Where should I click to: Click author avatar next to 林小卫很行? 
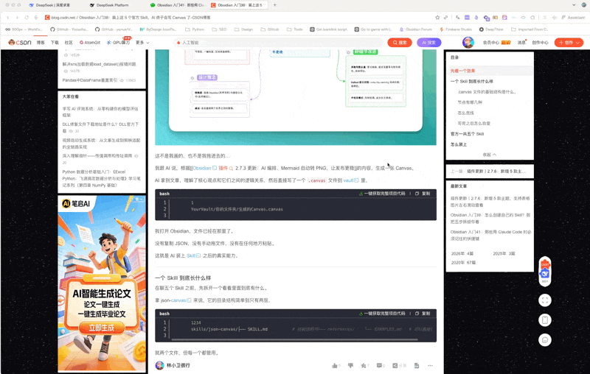tap(159, 365)
